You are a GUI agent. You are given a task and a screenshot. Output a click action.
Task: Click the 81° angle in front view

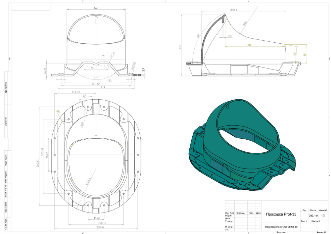(95, 78)
